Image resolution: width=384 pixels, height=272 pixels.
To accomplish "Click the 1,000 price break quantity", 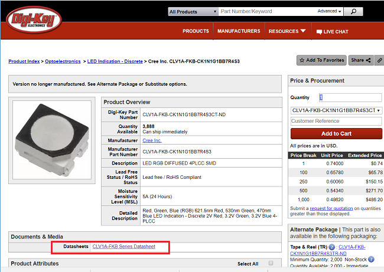I will click(304, 199).
